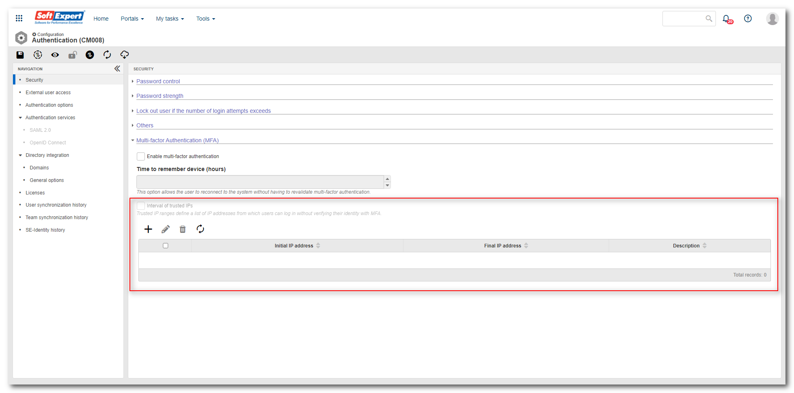
Task: Expand Lock out user login attempts section
Action: tap(203, 111)
